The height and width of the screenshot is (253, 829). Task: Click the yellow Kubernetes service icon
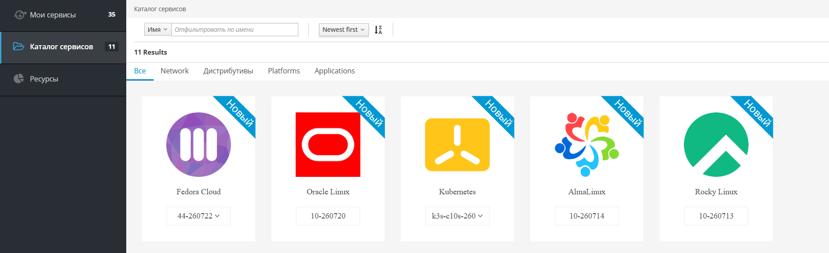457,145
